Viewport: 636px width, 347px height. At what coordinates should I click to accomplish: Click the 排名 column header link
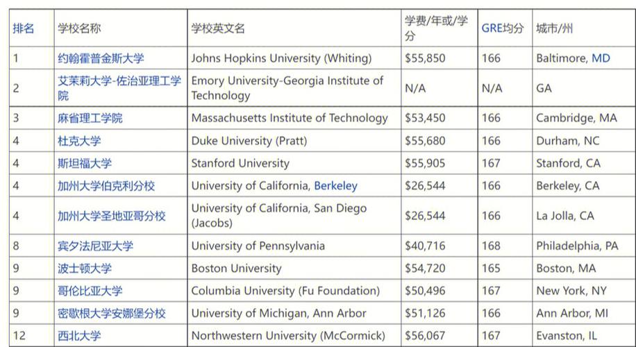(x=23, y=28)
